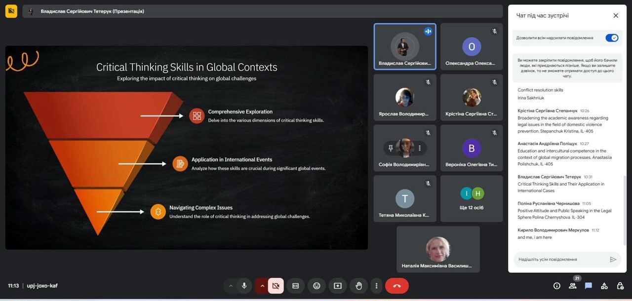Viewport: 632px width, 301px height.
Task: Send the chat message
Action: coord(613,259)
